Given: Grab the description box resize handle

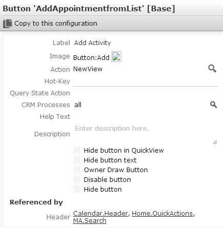Looking at the screenshot, I should pyautogui.click(x=215, y=142).
